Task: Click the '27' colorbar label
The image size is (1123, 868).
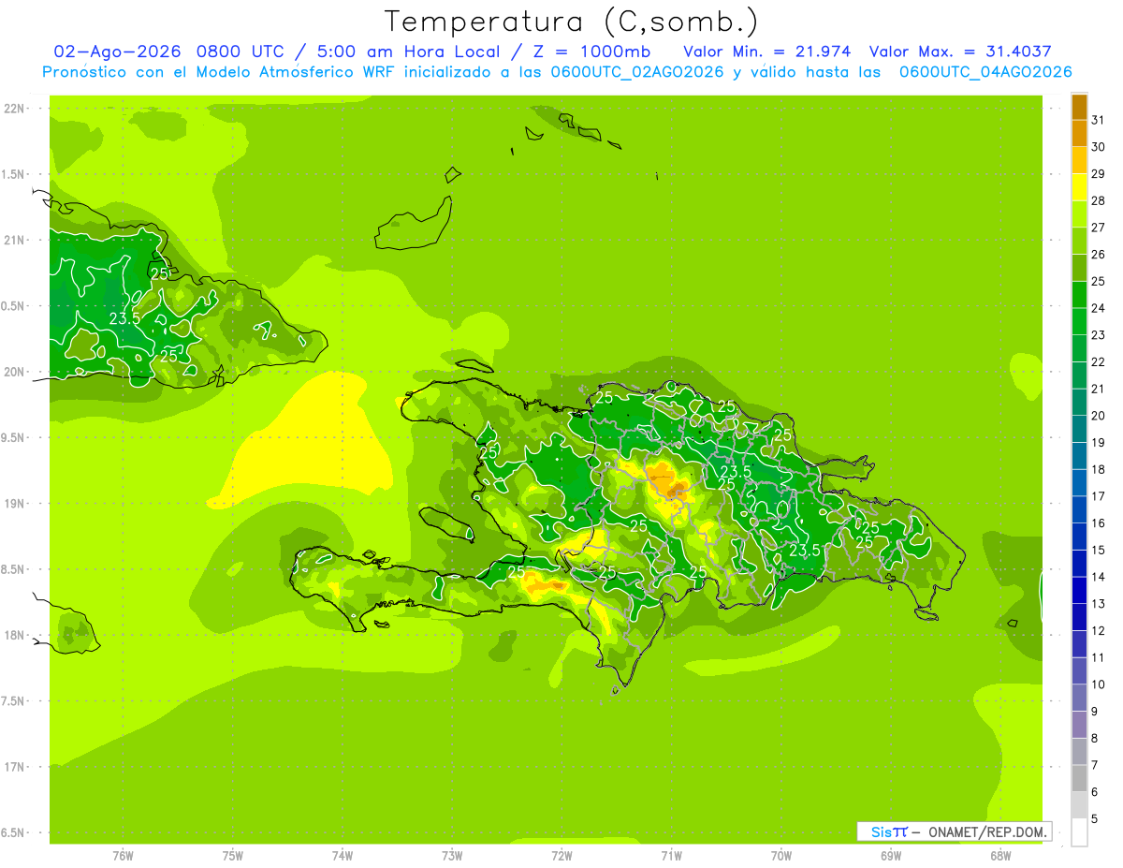Action: pyautogui.click(x=1098, y=228)
